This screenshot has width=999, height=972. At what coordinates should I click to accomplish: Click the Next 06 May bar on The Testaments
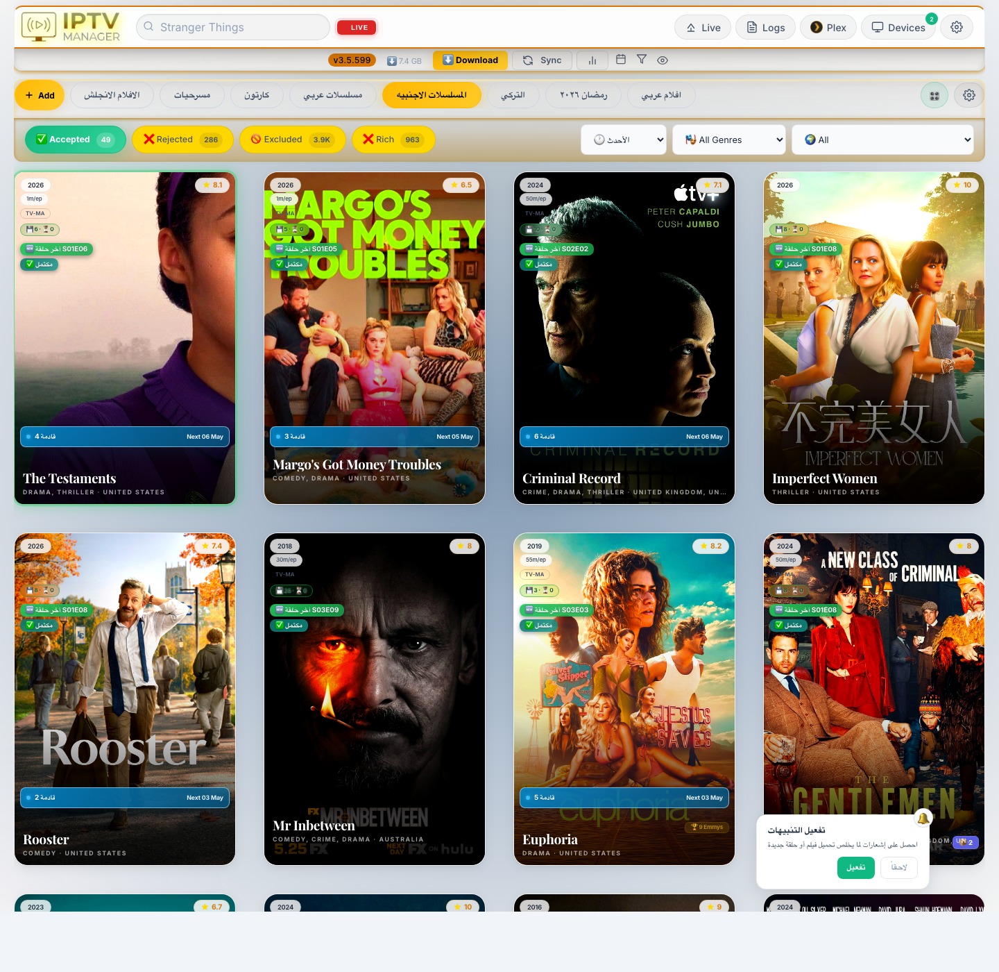pos(125,437)
